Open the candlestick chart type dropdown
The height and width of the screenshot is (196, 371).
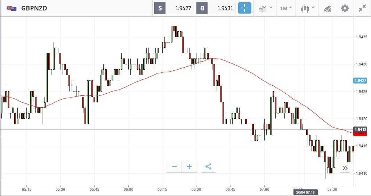[x=307, y=8]
